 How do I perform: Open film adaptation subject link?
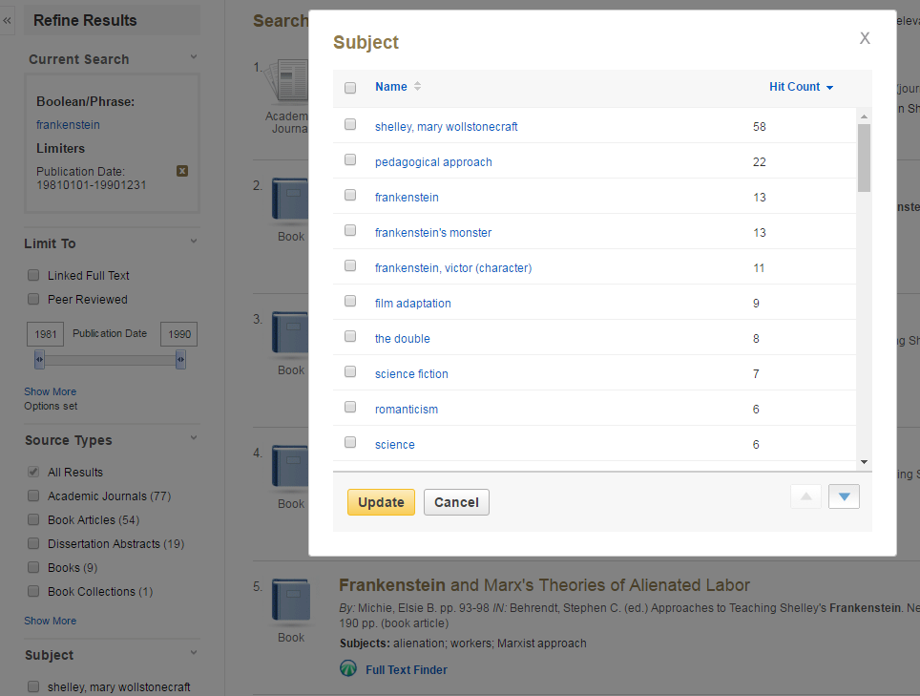[x=412, y=304]
